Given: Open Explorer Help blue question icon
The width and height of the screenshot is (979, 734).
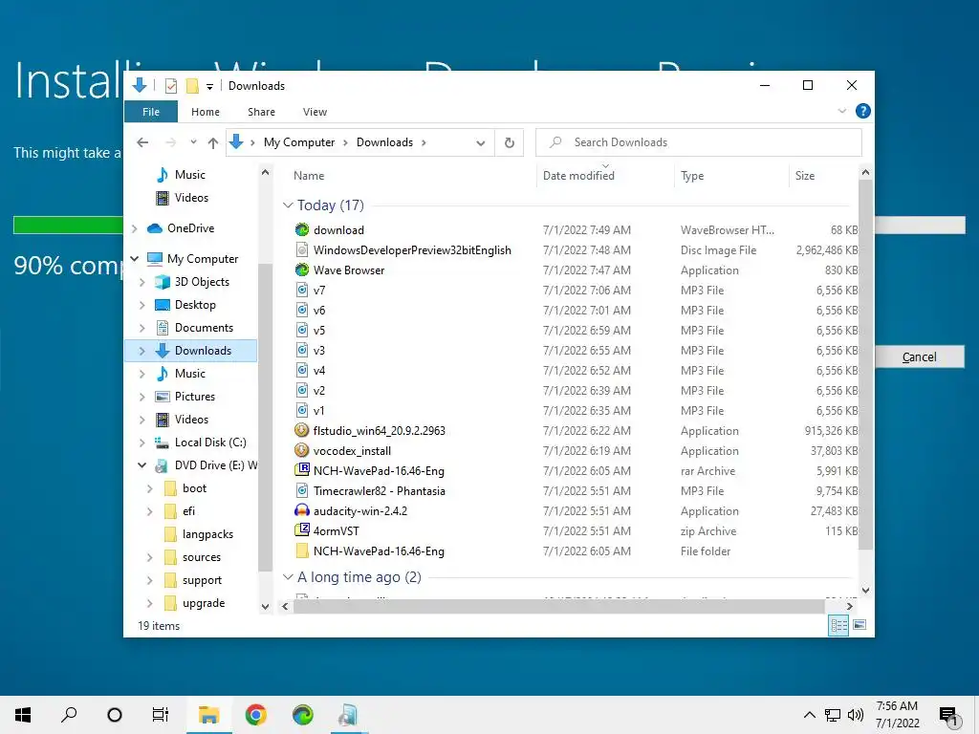Looking at the screenshot, I should click(x=863, y=111).
